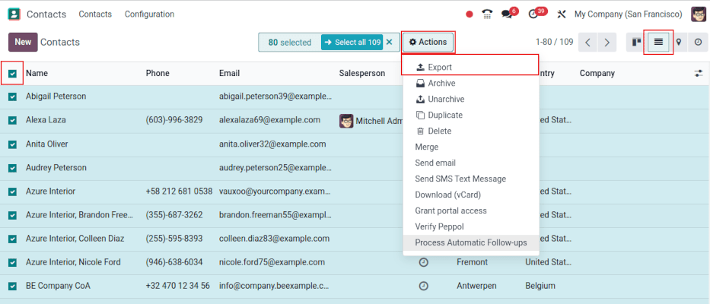Open optional columns adjust settings
This screenshot has height=304, width=710.
[x=699, y=74]
